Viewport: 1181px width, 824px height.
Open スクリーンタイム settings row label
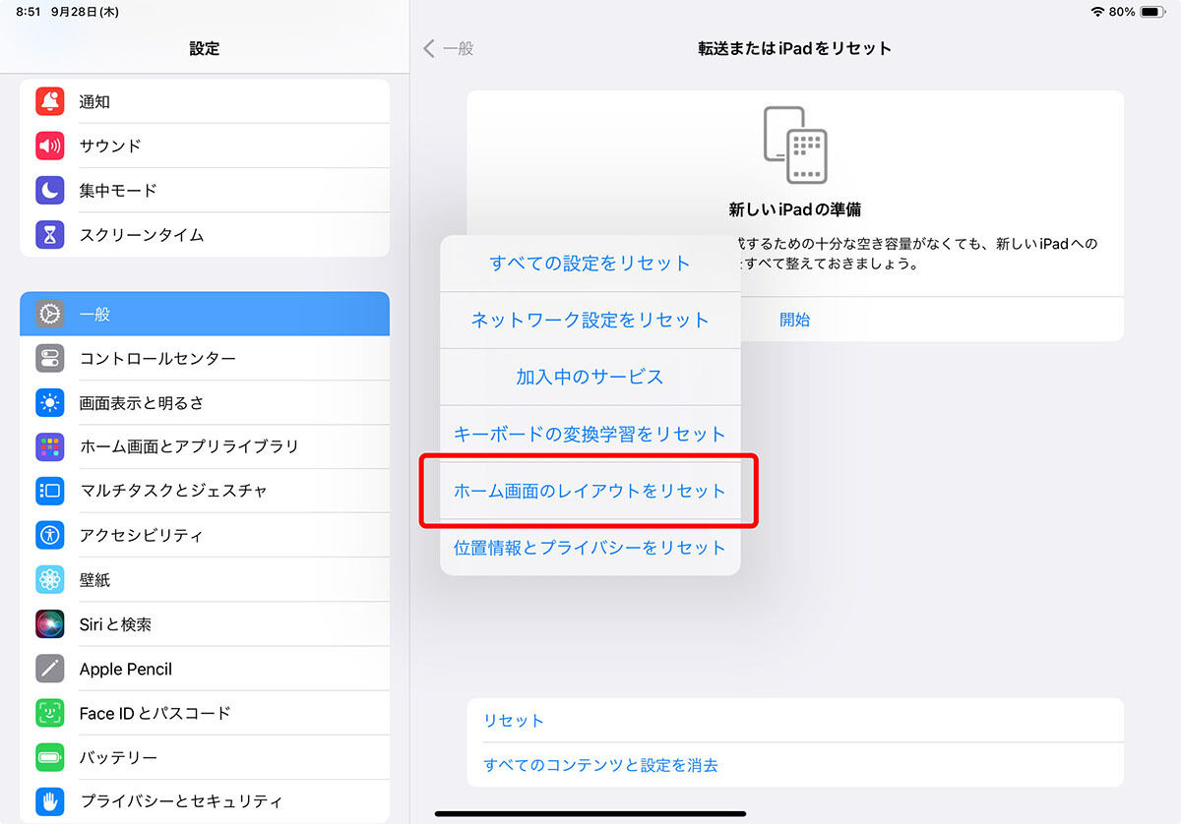click(x=142, y=234)
